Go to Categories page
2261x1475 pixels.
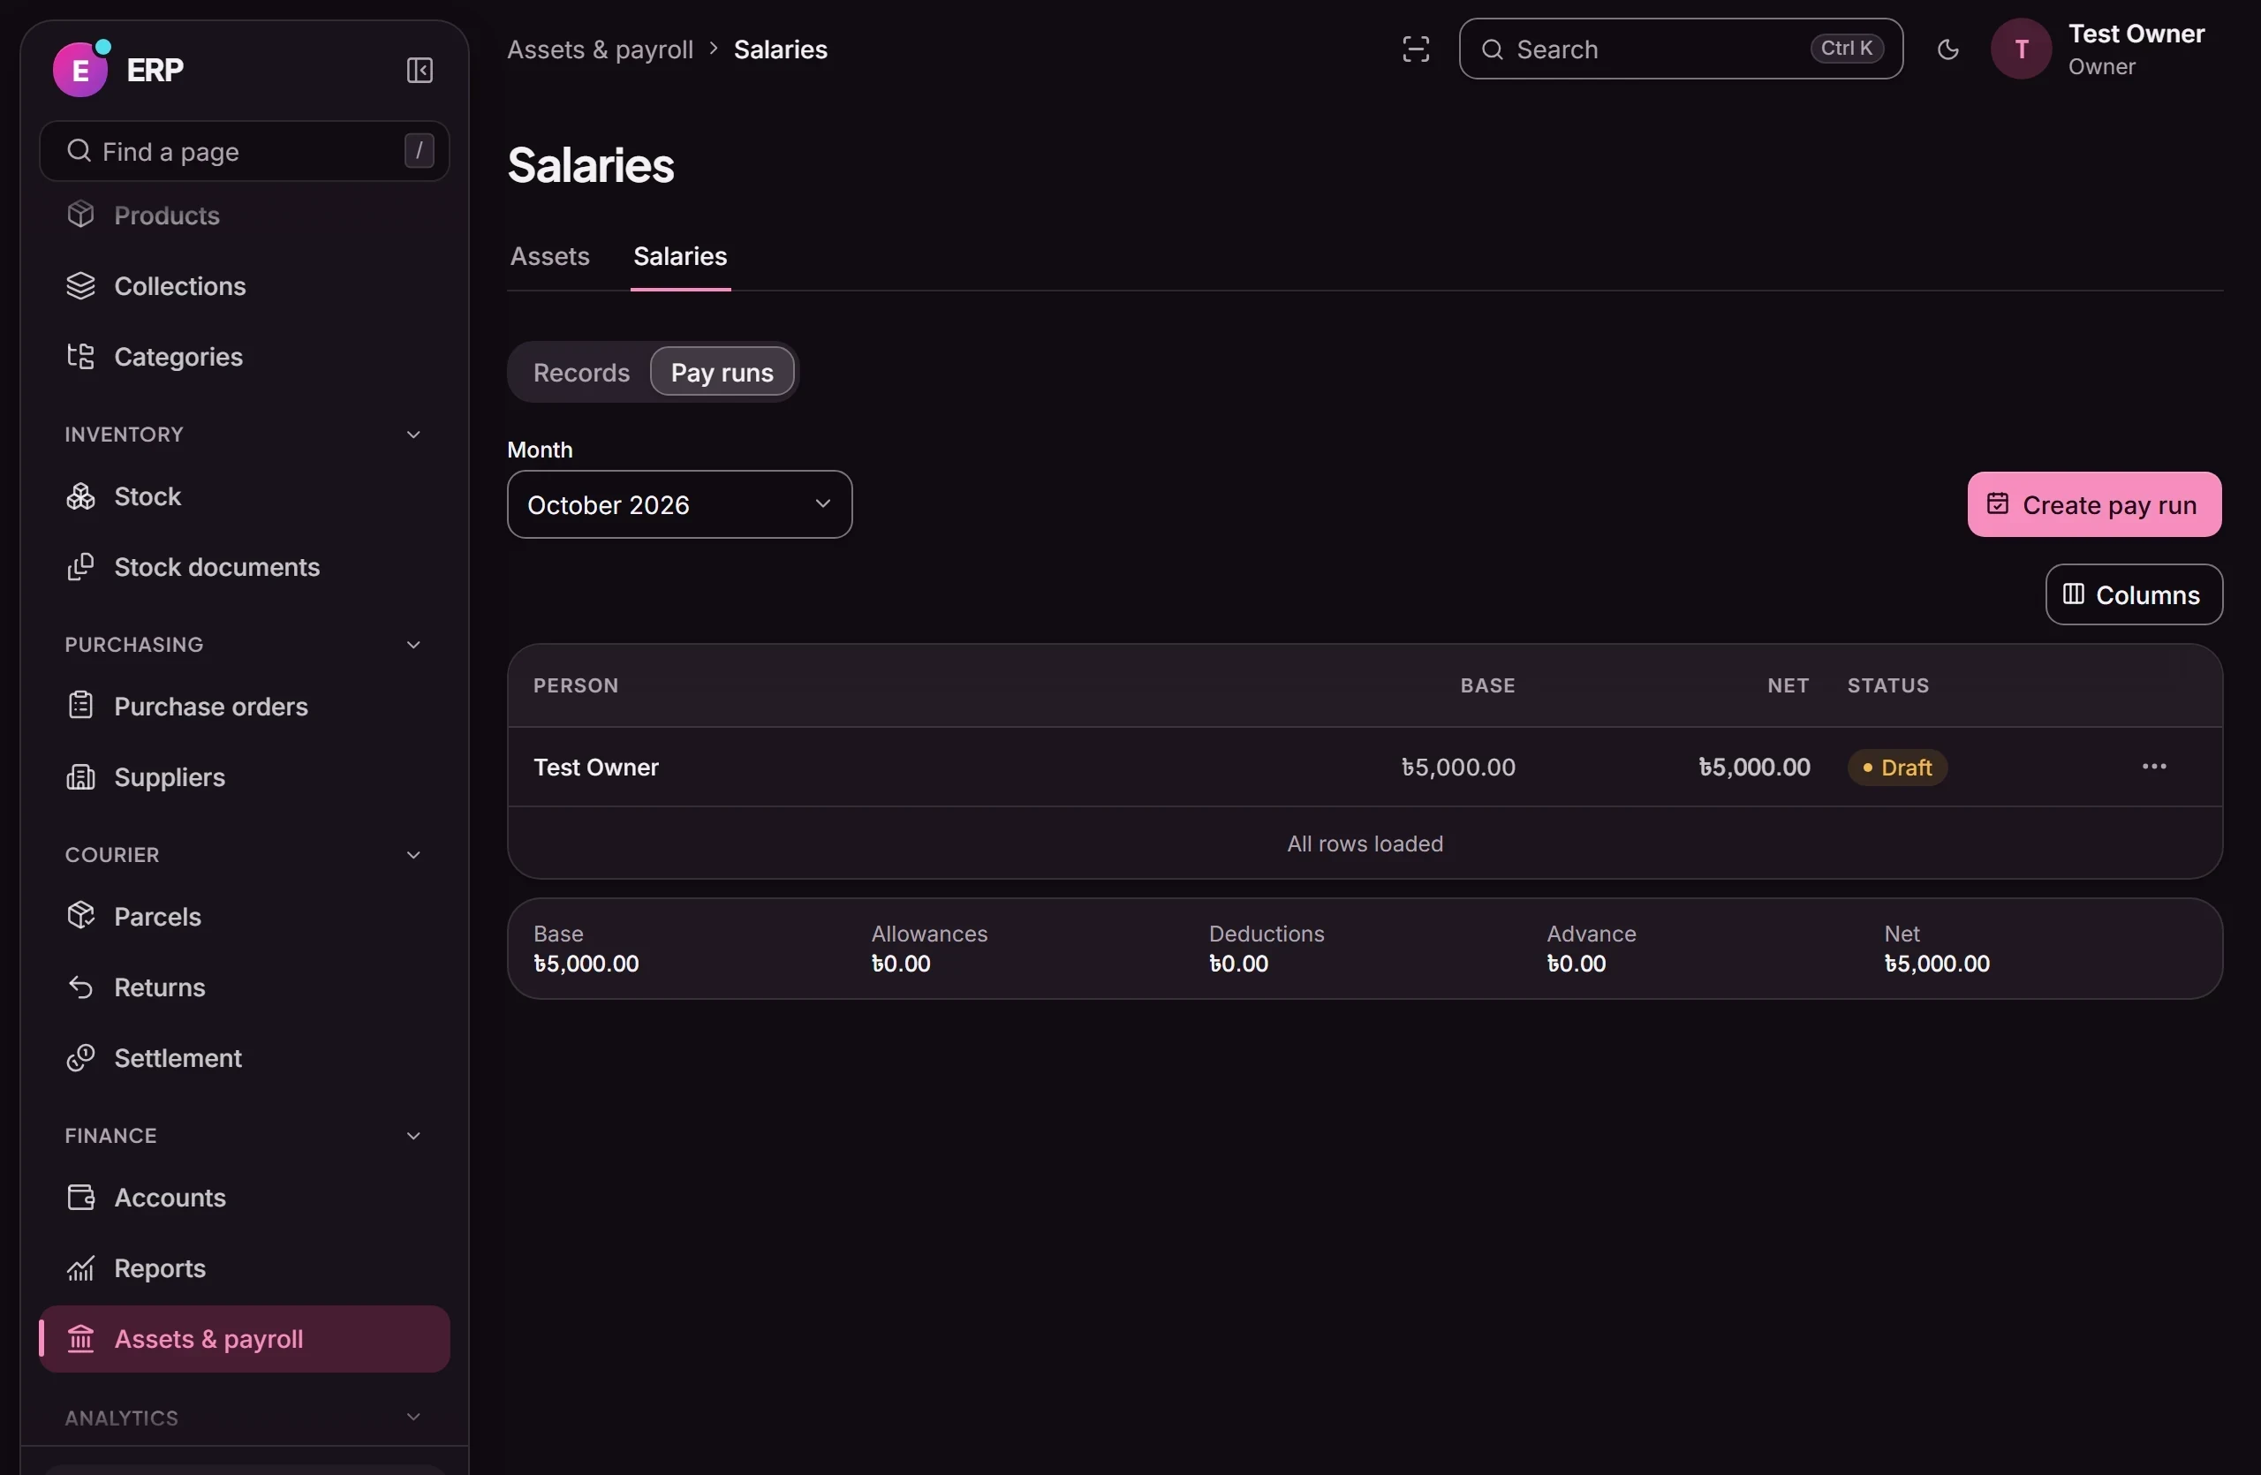click(244, 356)
